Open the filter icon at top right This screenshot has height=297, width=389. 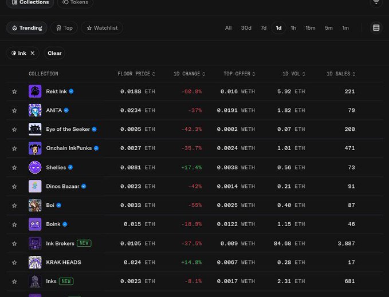376,2
